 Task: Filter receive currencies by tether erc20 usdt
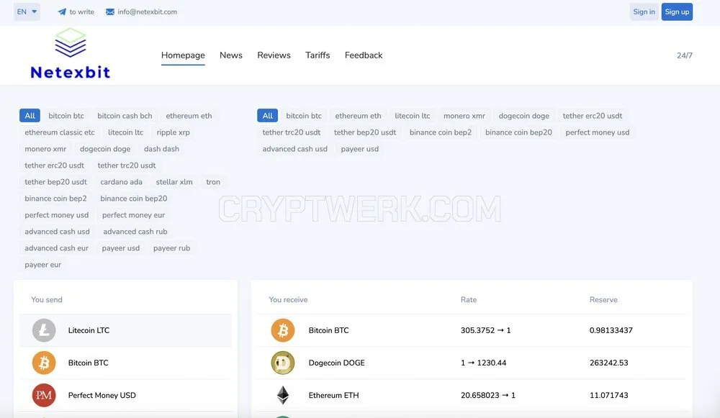(x=593, y=116)
